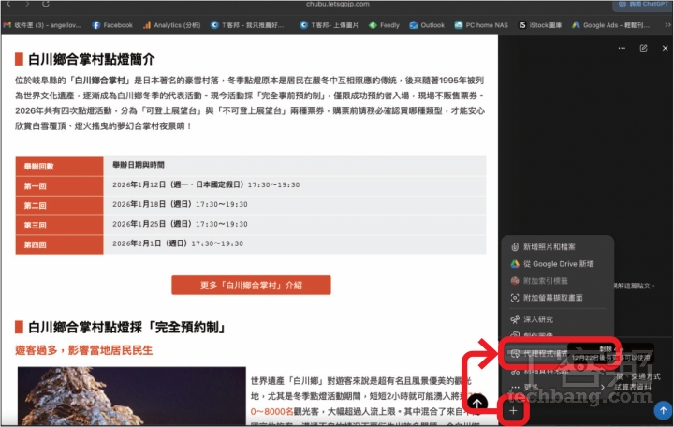This screenshot has width=674, height=427.
Task: Click the 第四回 table row header
Action: [x=59, y=244]
